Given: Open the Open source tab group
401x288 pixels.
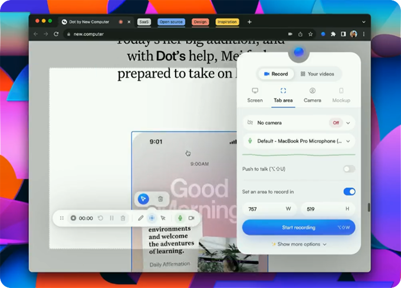Looking at the screenshot, I should (x=171, y=22).
